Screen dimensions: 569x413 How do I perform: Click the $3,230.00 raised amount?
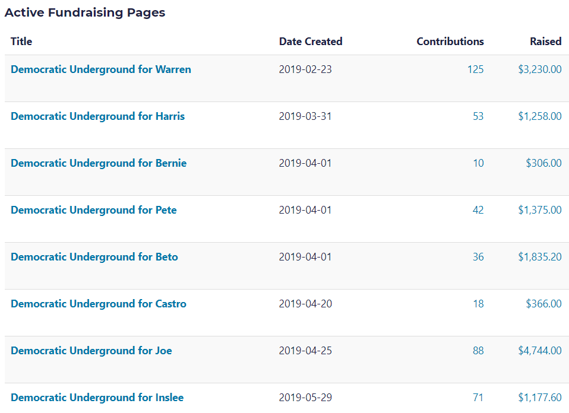(539, 69)
